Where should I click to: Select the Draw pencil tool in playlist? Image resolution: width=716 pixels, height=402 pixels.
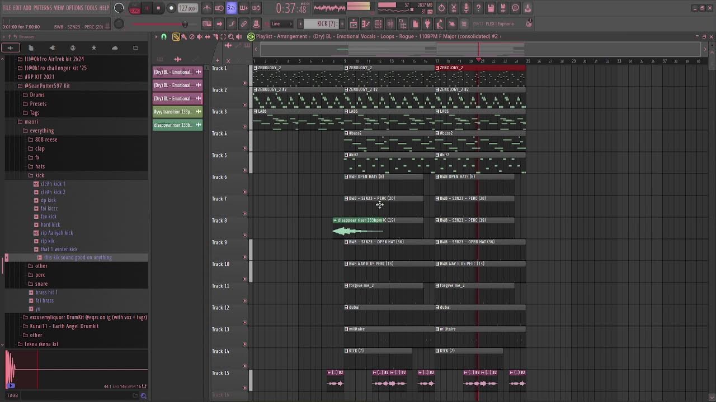click(176, 37)
